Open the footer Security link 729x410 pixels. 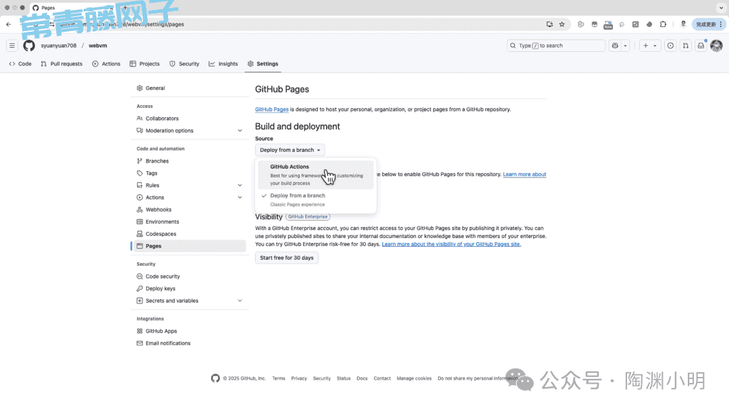tap(322, 378)
